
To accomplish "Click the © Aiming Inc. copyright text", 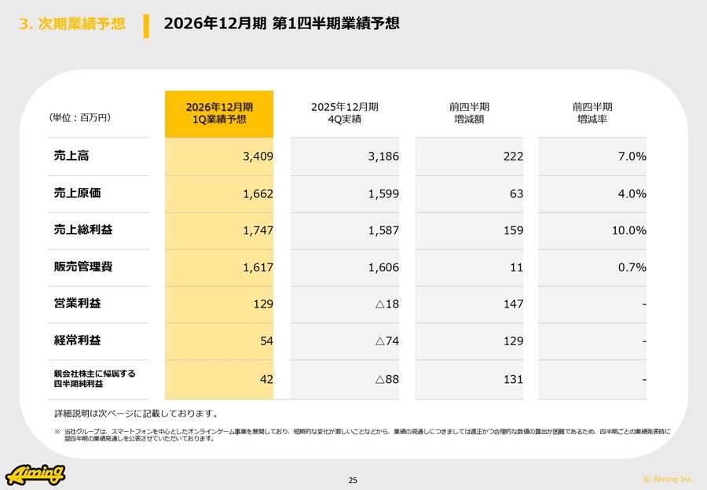I will (669, 478).
